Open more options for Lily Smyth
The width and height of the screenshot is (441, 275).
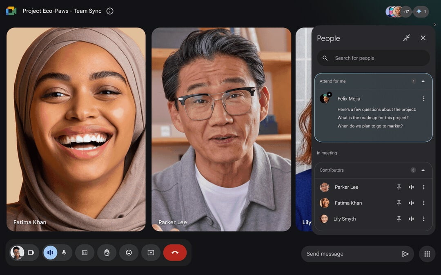pos(424,219)
